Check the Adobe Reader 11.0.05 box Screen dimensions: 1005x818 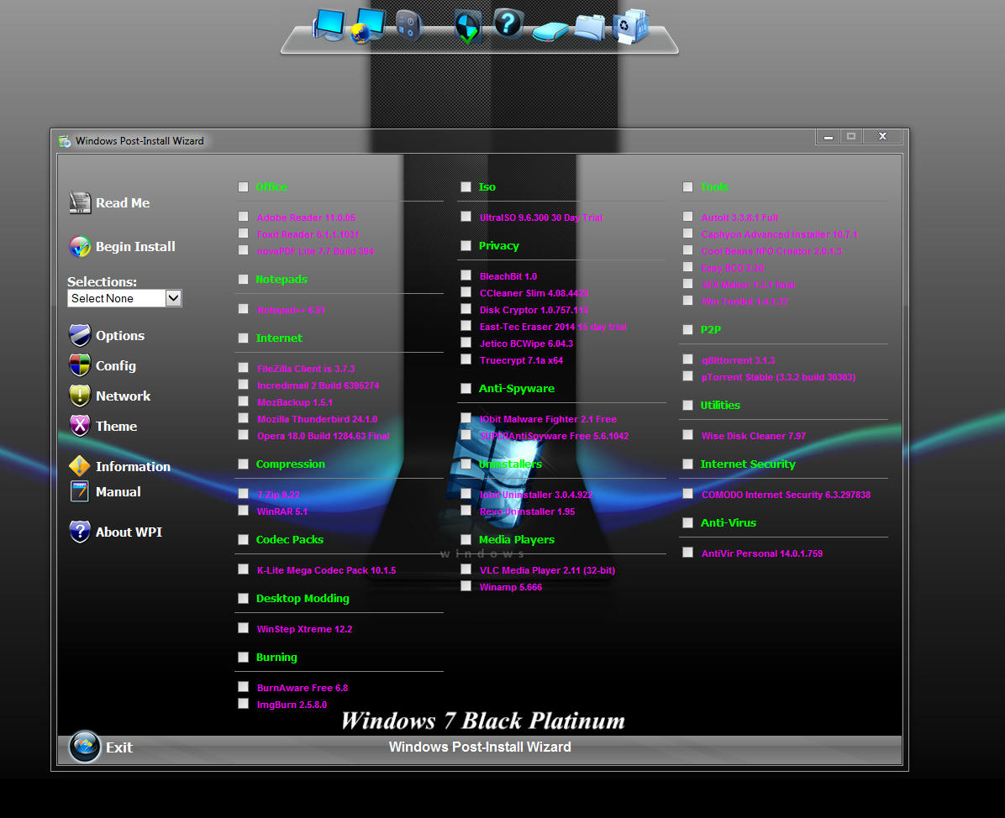coord(243,217)
